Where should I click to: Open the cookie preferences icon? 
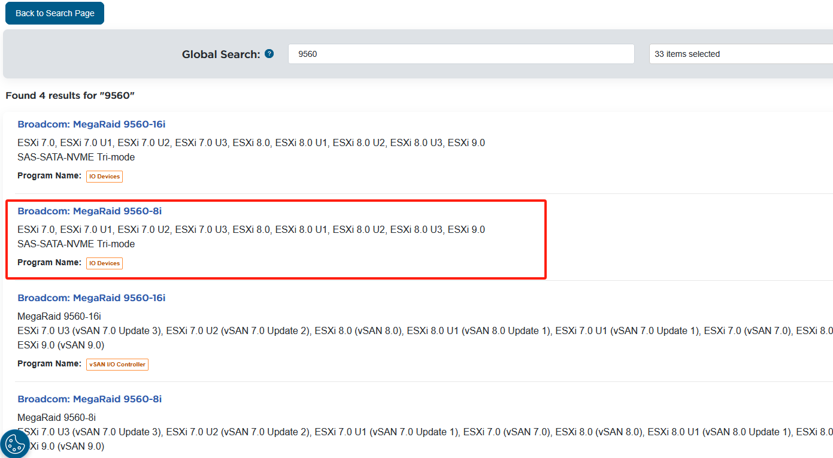[x=14, y=444]
